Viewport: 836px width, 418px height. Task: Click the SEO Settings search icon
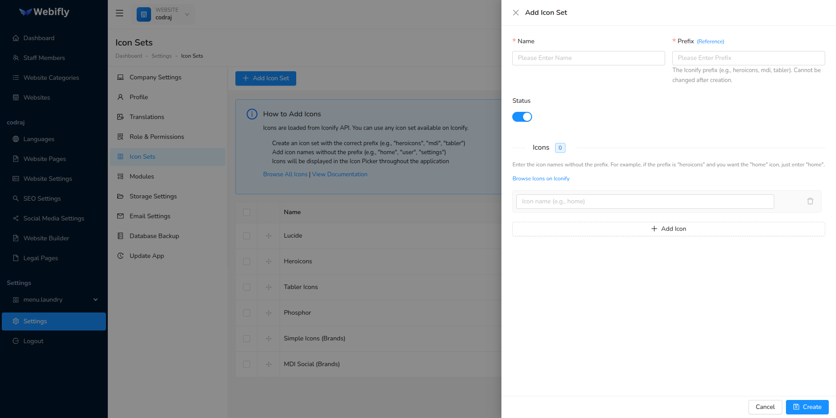pos(16,198)
